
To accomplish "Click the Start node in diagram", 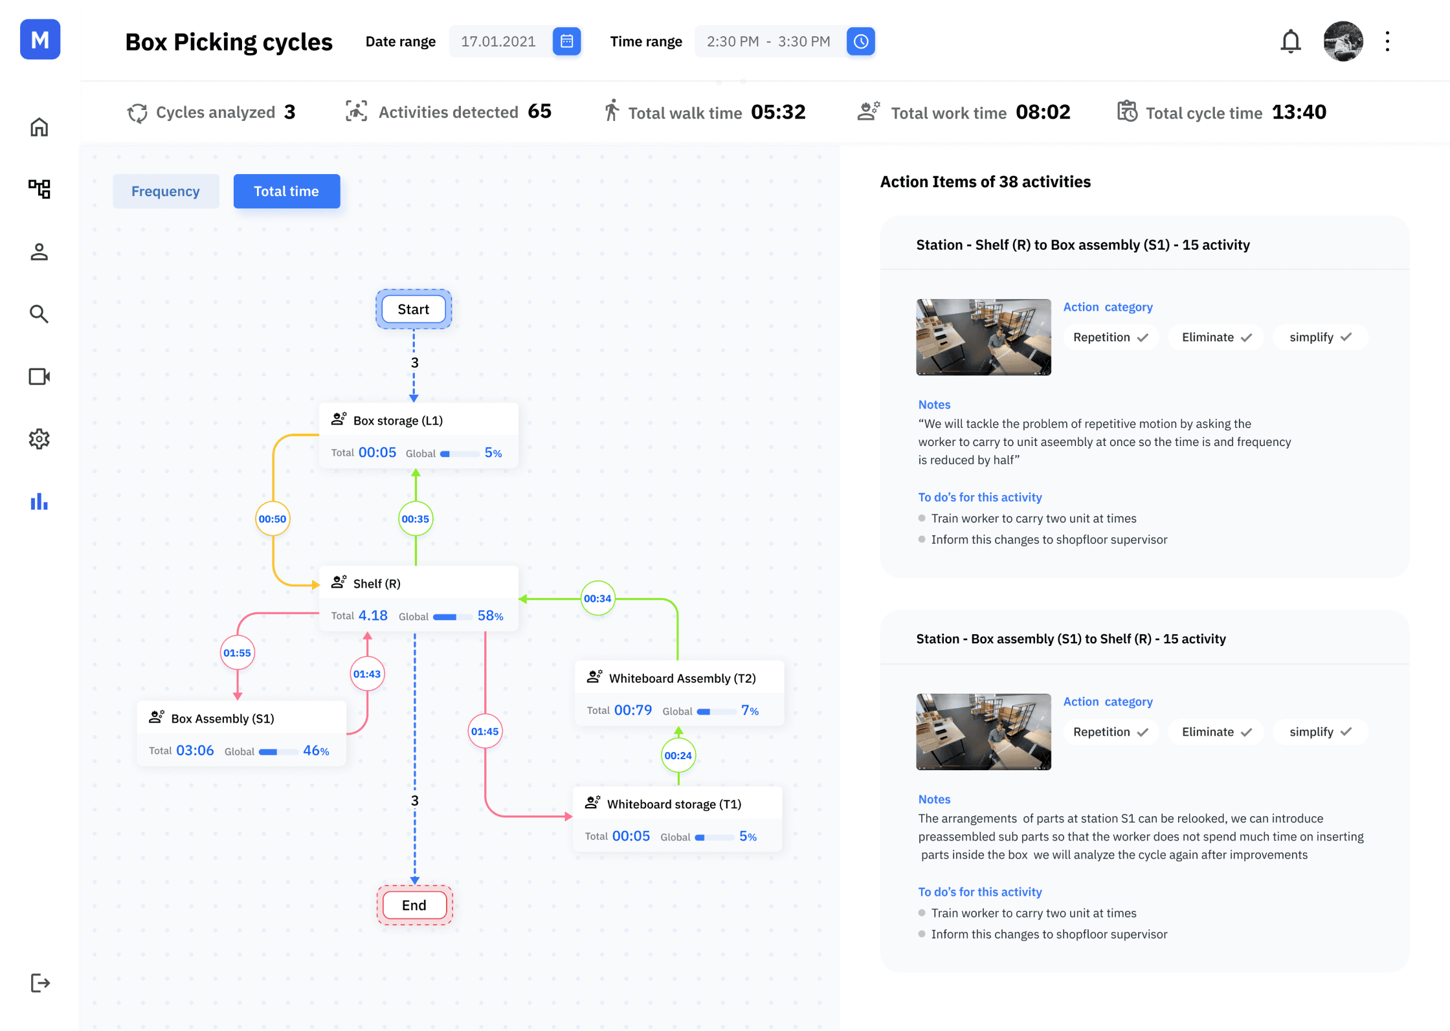I will [414, 309].
